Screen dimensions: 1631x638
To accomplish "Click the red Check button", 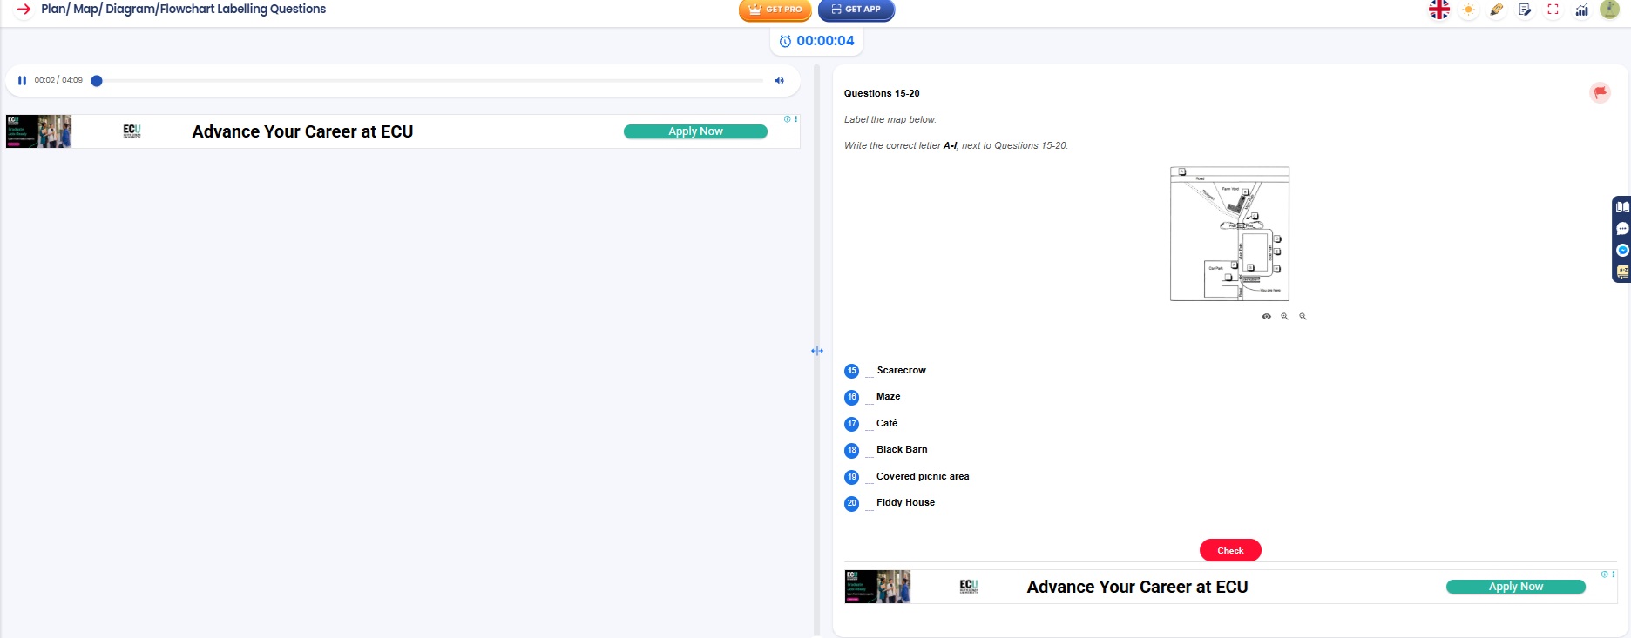I will (1230, 550).
